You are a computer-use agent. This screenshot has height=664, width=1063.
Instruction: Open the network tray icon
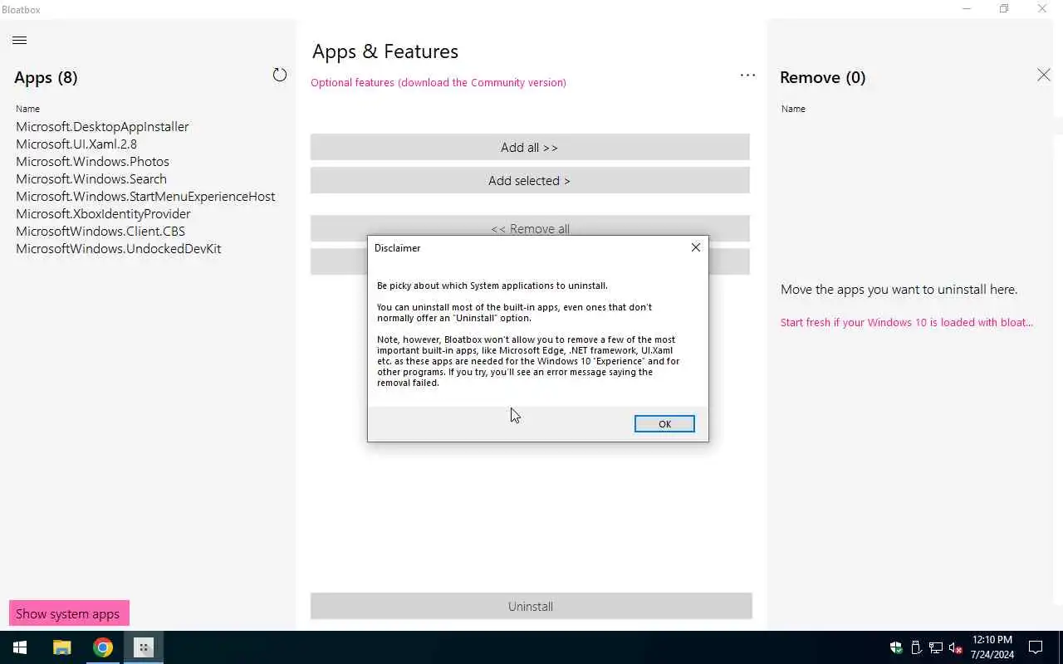coord(936,647)
